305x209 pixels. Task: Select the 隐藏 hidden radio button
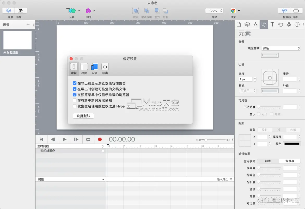tap(272, 114)
